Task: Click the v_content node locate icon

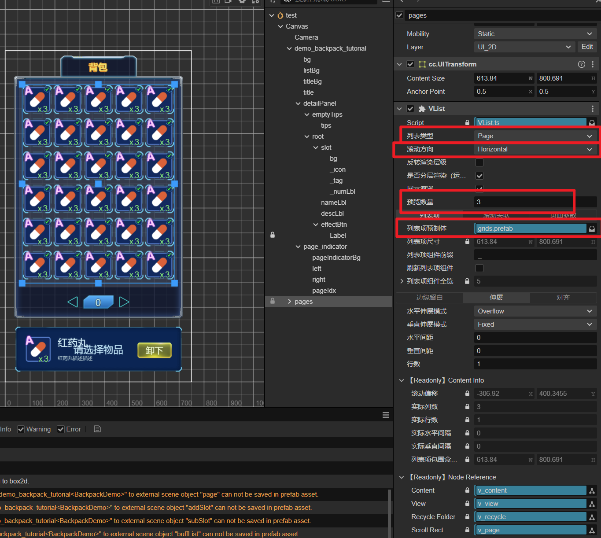Action: point(592,490)
